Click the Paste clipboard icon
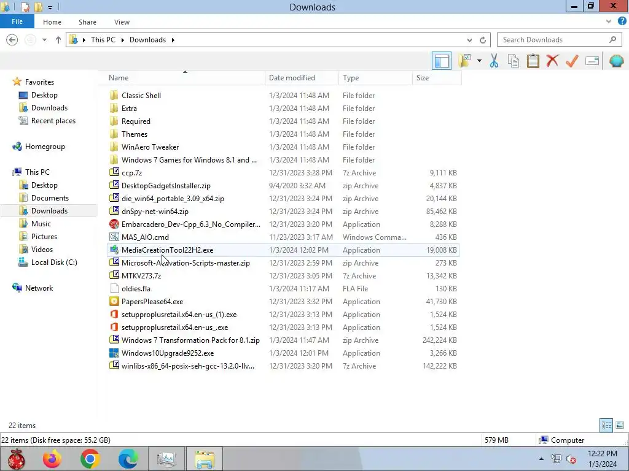 point(533,61)
